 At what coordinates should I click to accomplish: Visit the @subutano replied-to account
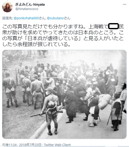point(55,18)
